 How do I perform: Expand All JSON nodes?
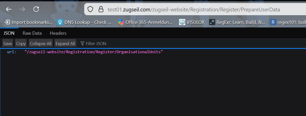(x=65, y=44)
